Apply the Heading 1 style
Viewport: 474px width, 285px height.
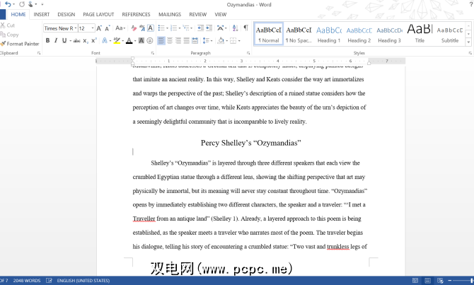pyautogui.click(x=328, y=34)
